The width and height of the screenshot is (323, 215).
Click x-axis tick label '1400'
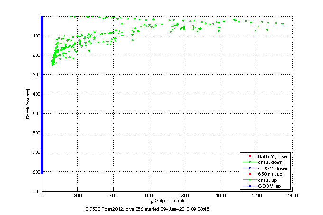pyautogui.click(x=293, y=195)
